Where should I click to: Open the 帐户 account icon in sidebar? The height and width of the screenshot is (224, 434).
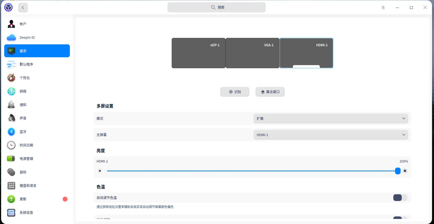11,24
